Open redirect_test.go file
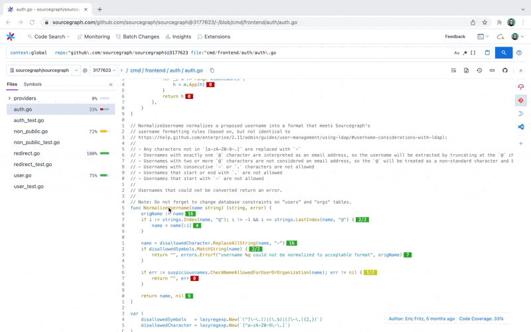 click(x=33, y=164)
